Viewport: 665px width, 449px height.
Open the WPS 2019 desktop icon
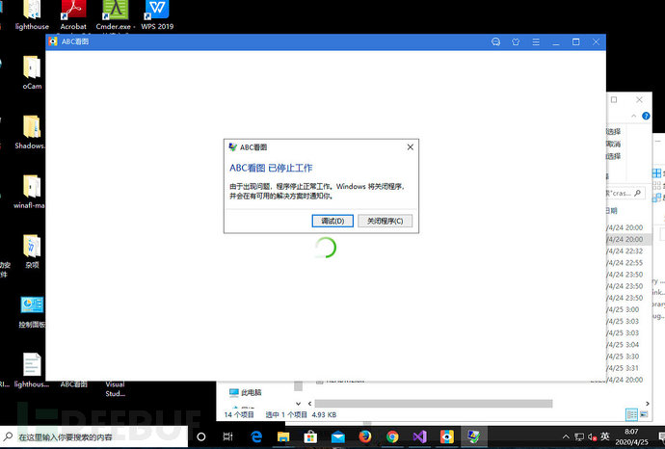tap(155, 12)
